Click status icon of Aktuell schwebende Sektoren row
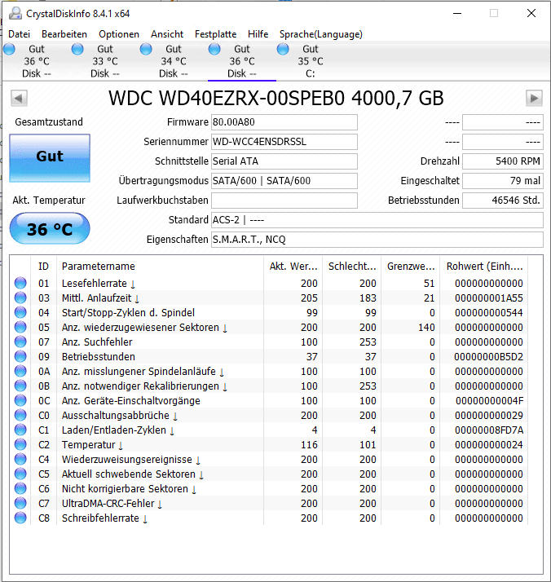This screenshot has height=582, width=551. pyautogui.click(x=20, y=474)
